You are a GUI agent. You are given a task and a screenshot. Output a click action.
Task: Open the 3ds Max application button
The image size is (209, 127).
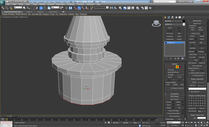(x=2, y=2)
